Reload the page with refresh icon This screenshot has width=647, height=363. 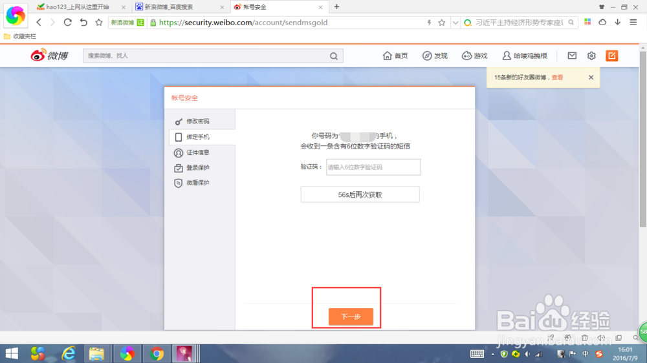click(68, 22)
